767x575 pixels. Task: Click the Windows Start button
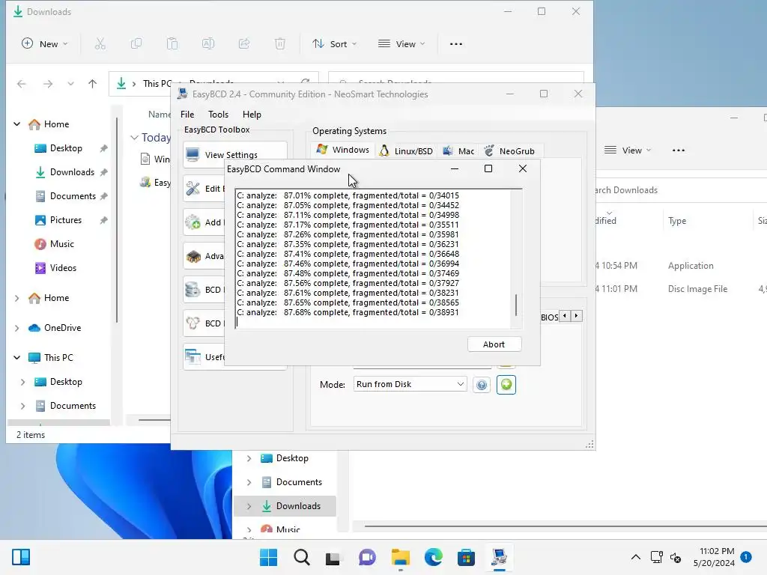[269, 557]
